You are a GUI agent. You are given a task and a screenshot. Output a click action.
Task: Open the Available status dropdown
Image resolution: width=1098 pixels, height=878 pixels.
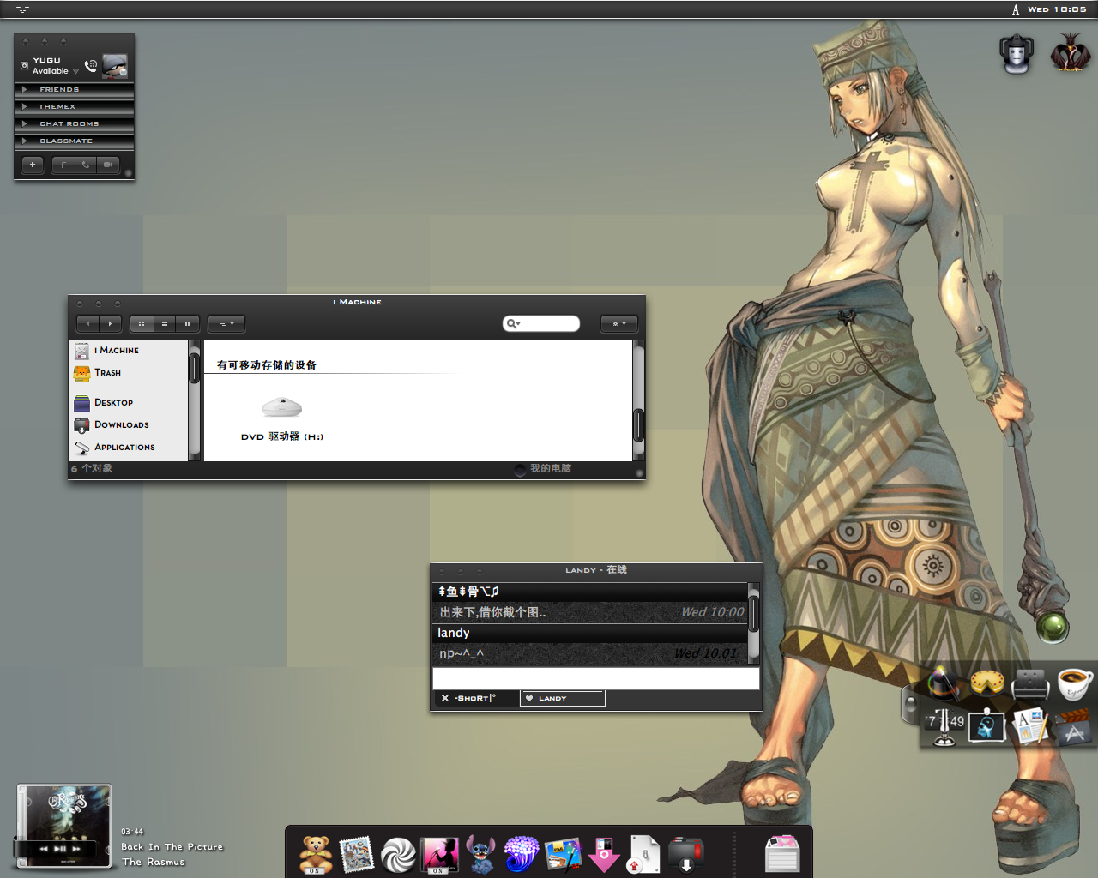55,71
